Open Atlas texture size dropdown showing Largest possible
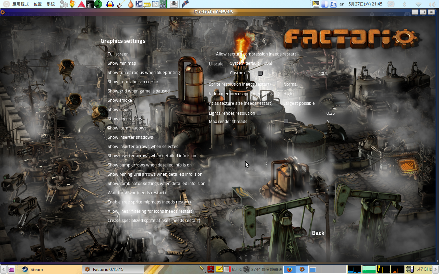The height and width of the screenshot is (274, 439). [x=299, y=103]
